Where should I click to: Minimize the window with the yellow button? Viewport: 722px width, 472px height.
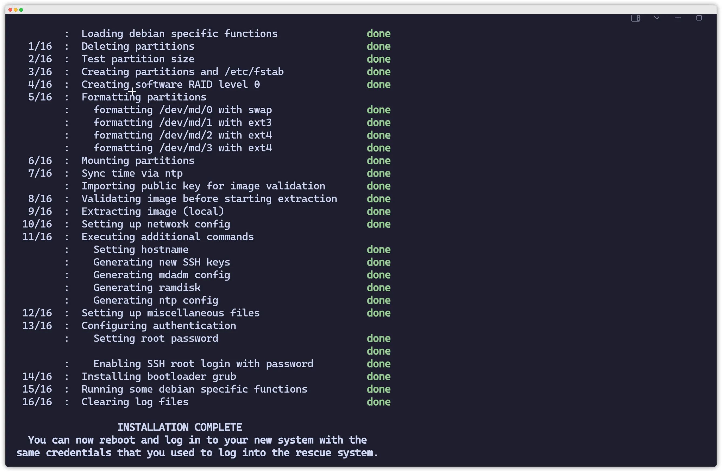[16, 10]
